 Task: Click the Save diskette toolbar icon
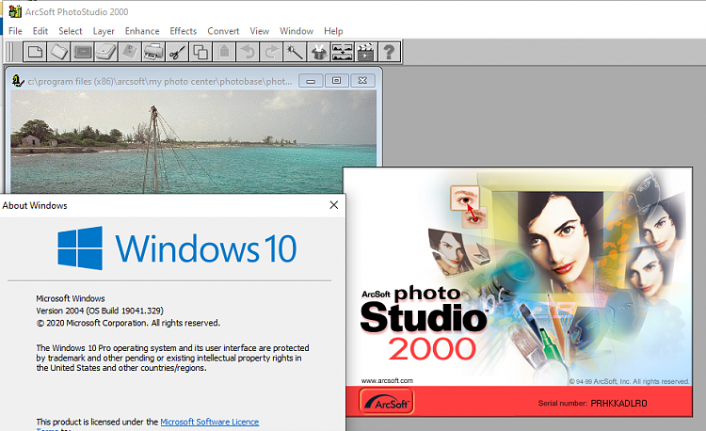[130, 52]
